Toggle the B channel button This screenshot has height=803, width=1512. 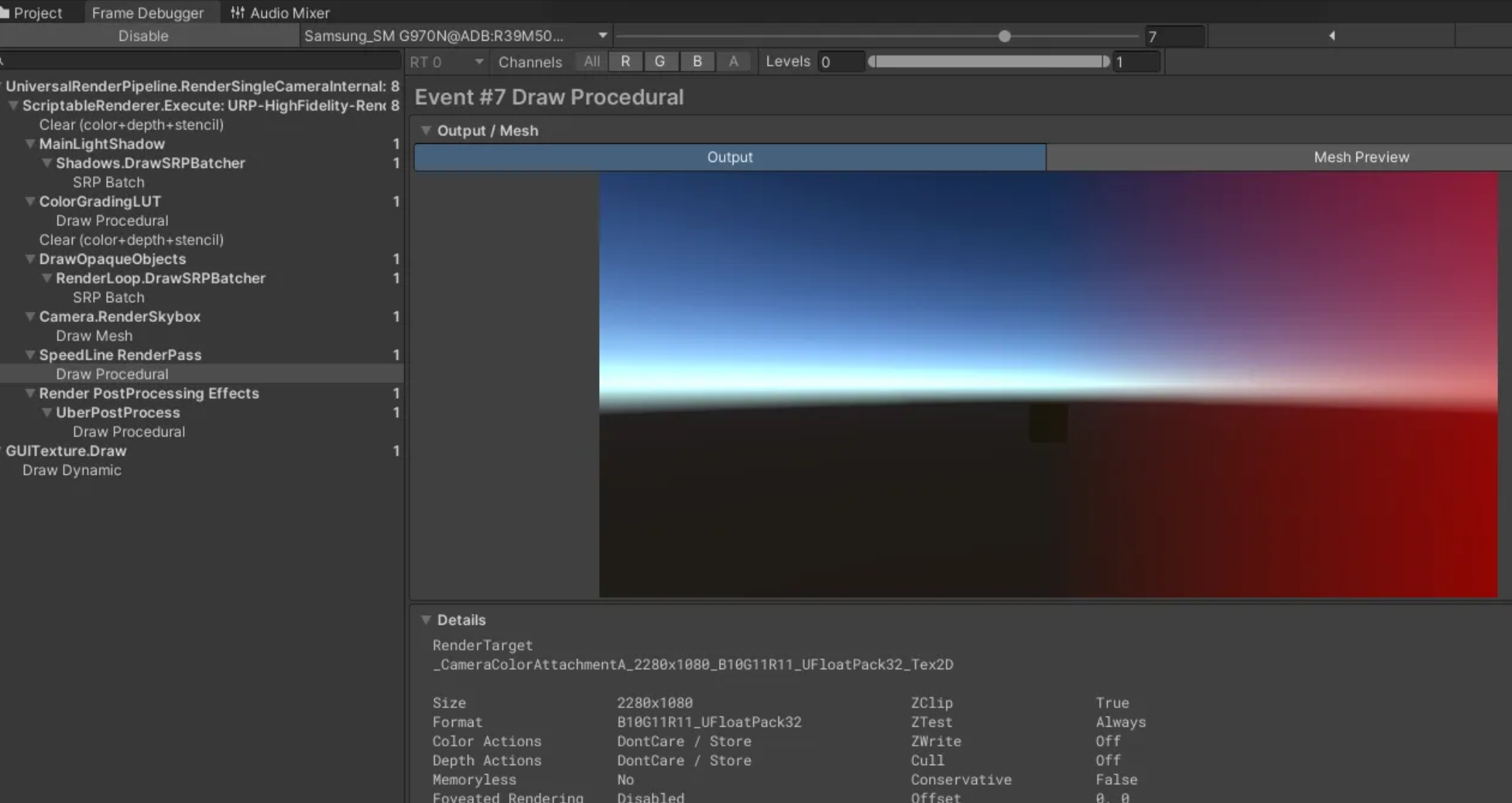[x=697, y=62]
